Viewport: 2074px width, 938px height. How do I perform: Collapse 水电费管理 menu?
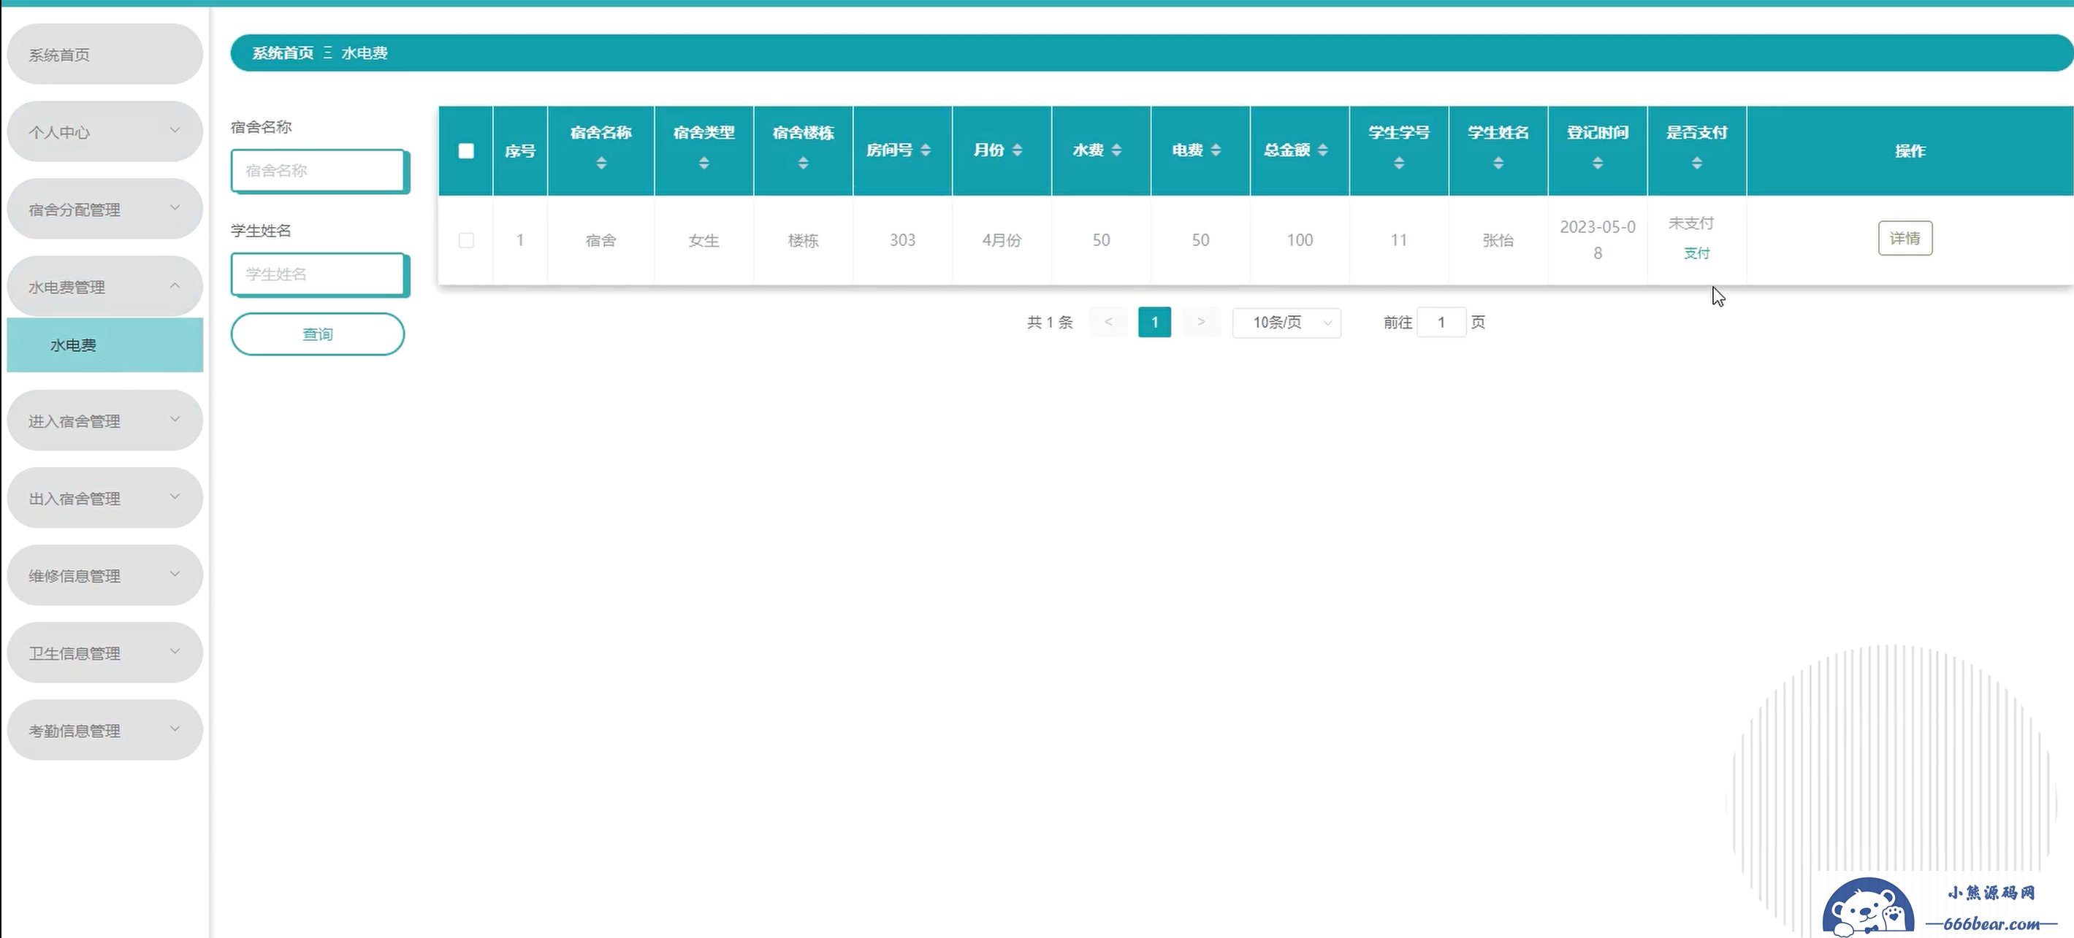(104, 286)
